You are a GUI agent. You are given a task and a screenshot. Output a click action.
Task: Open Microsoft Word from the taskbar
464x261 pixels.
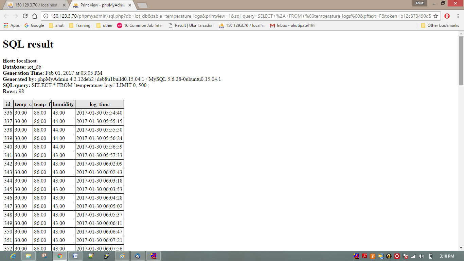(x=75, y=256)
